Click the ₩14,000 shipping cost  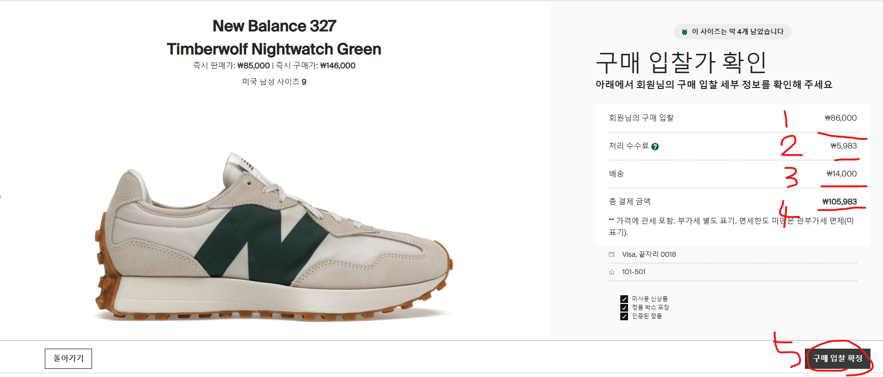[x=842, y=174]
